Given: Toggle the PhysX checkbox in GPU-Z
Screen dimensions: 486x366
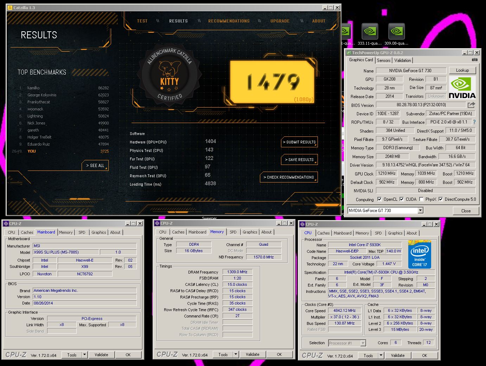Looking at the screenshot, I should (421, 199).
